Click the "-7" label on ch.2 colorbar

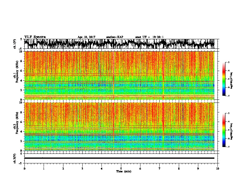[x=228, y=147]
